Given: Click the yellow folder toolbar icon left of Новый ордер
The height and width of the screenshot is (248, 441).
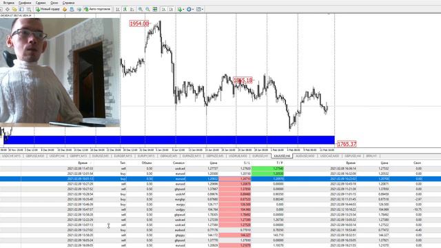Looking at the screenshot, I should tap(14, 9).
